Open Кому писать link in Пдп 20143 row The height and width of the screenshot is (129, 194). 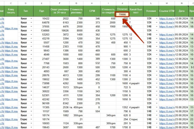pos(11,67)
